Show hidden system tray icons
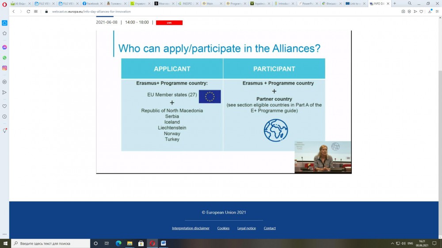The width and height of the screenshot is (442, 248). click(x=392, y=244)
